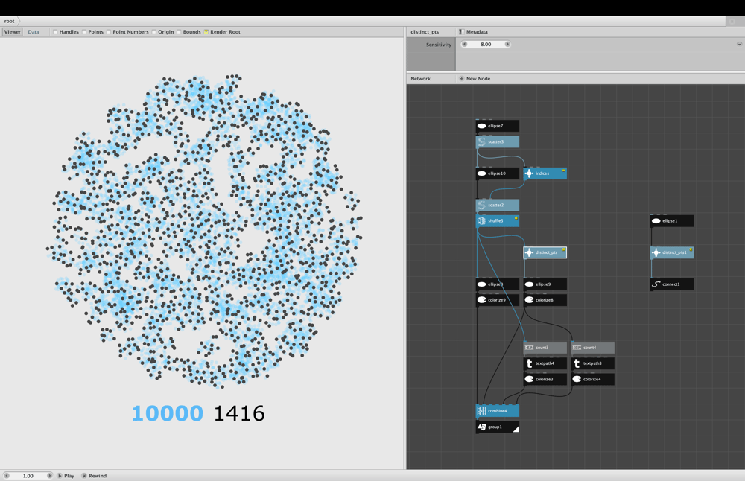The height and width of the screenshot is (481, 745).
Task: Select the ellipse7 node icon
Action: coord(481,126)
